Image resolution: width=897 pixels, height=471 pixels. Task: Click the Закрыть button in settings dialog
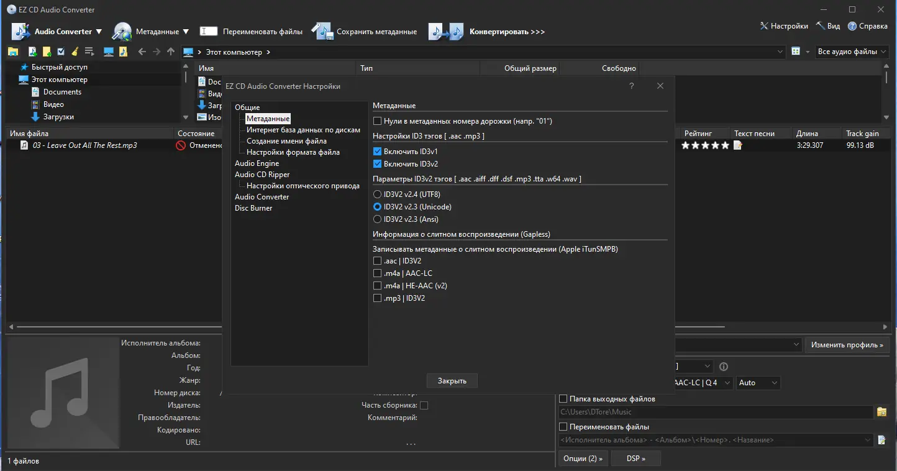click(452, 380)
